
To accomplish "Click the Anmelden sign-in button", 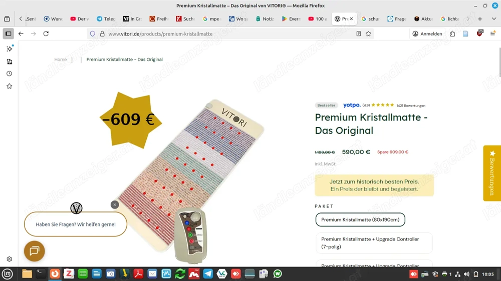I will [427, 34].
